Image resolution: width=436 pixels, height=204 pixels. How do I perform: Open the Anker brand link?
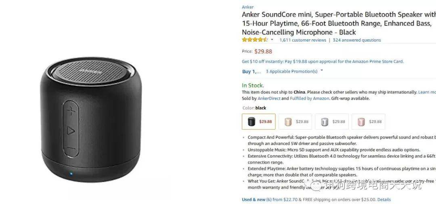click(x=247, y=7)
